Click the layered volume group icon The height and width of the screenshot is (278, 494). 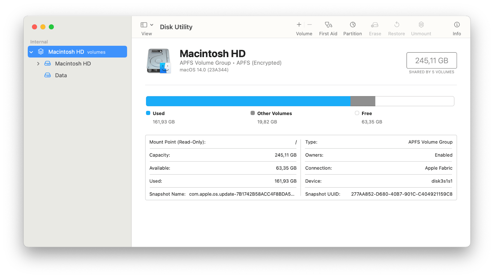[41, 51]
